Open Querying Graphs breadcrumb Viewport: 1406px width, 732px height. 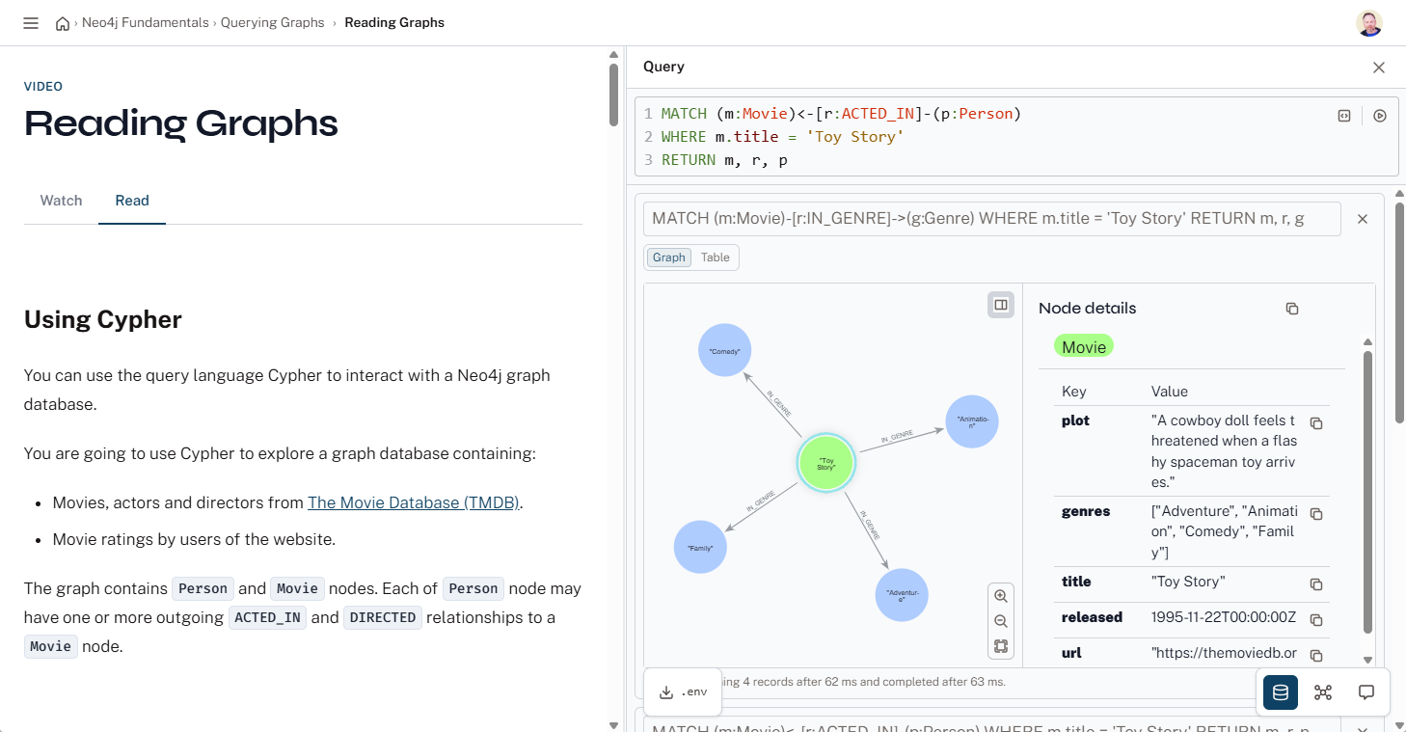(x=273, y=23)
